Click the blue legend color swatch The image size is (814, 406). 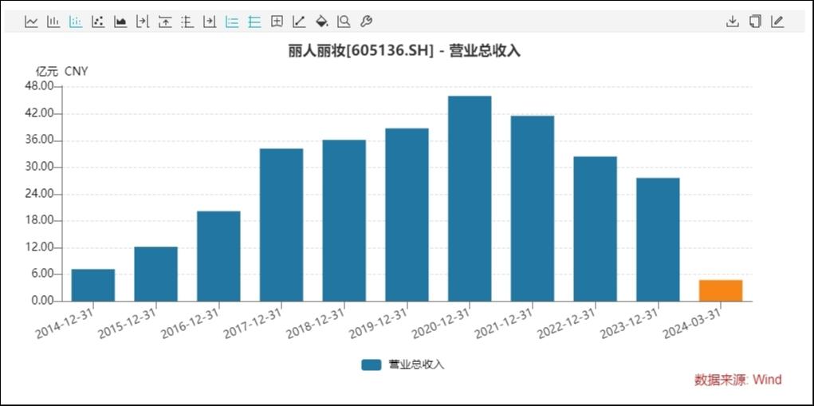point(372,365)
